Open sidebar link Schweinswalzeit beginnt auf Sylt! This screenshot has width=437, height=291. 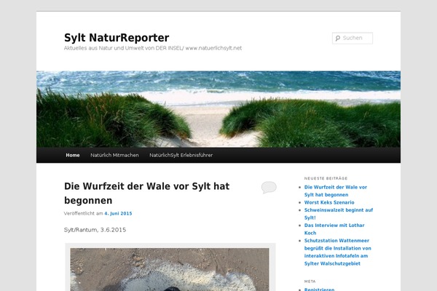(x=339, y=214)
